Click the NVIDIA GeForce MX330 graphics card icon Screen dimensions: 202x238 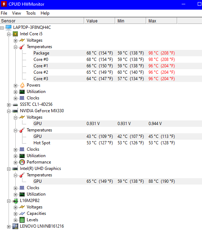coord(15,111)
